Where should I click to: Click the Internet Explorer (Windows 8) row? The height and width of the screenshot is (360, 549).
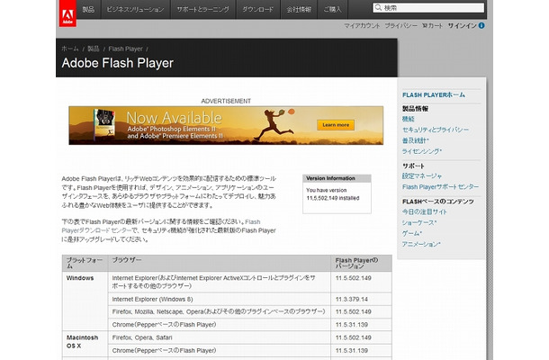220,300
